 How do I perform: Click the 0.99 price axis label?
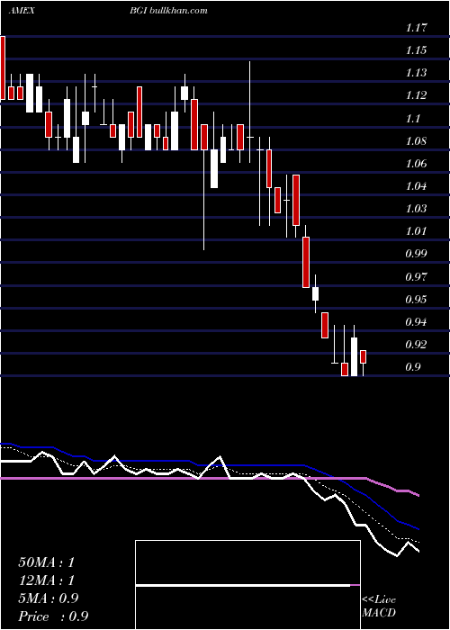(x=416, y=254)
